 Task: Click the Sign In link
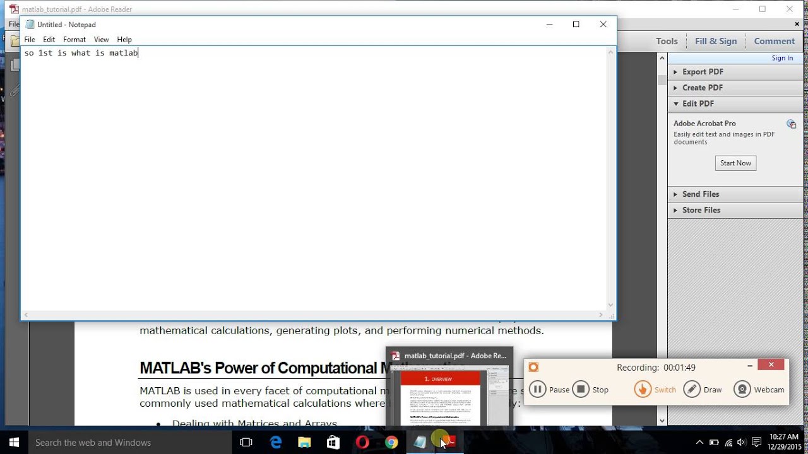pos(782,58)
